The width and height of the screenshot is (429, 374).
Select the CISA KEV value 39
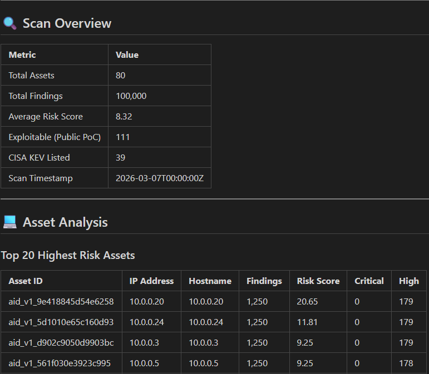pos(120,158)
